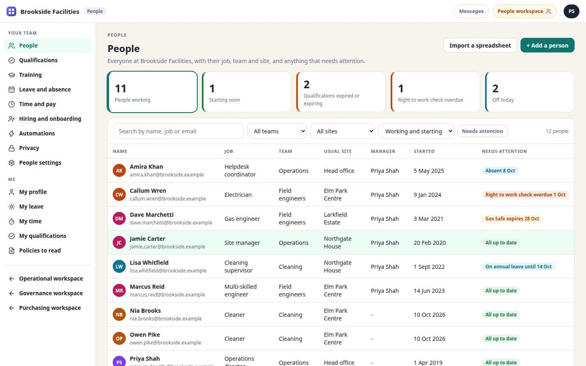
Task: Open Automations via the lightning icon
Action: 12,133
